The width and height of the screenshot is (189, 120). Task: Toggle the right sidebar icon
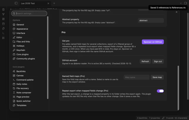tap(185, 3)
